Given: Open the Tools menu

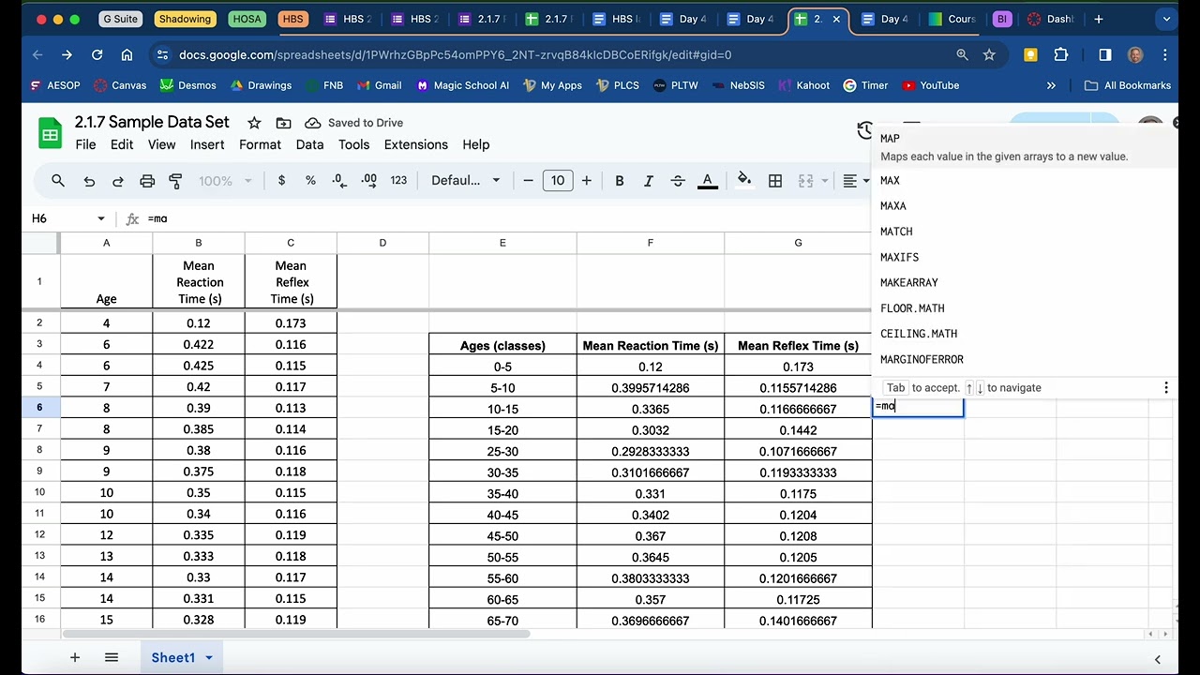Looking at the screenshot, I should click(x=353, y=144).
